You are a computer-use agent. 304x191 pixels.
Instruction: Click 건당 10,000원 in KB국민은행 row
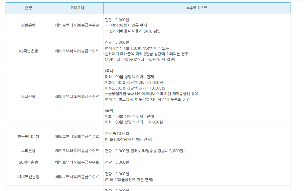pyautogui.click(x=117, y=42)
